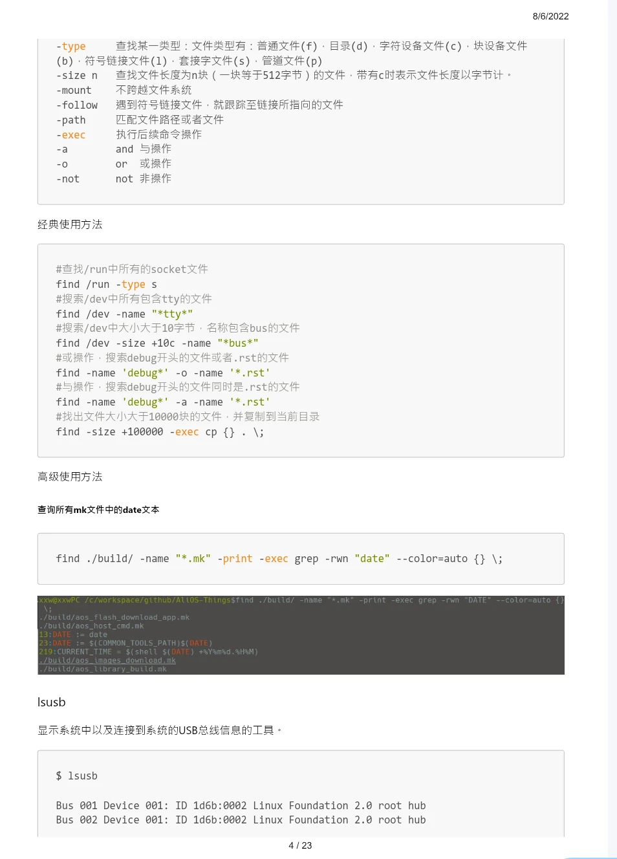Image resolution: width=617 pixels, height=859 pixels.
Task: Click the page number 4 / 23
Action: (300, 845)
